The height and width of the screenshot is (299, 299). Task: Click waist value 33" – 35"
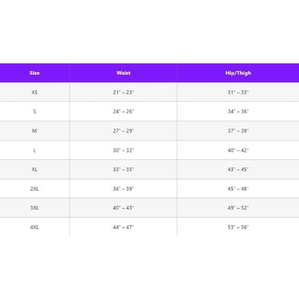point(123,169)
